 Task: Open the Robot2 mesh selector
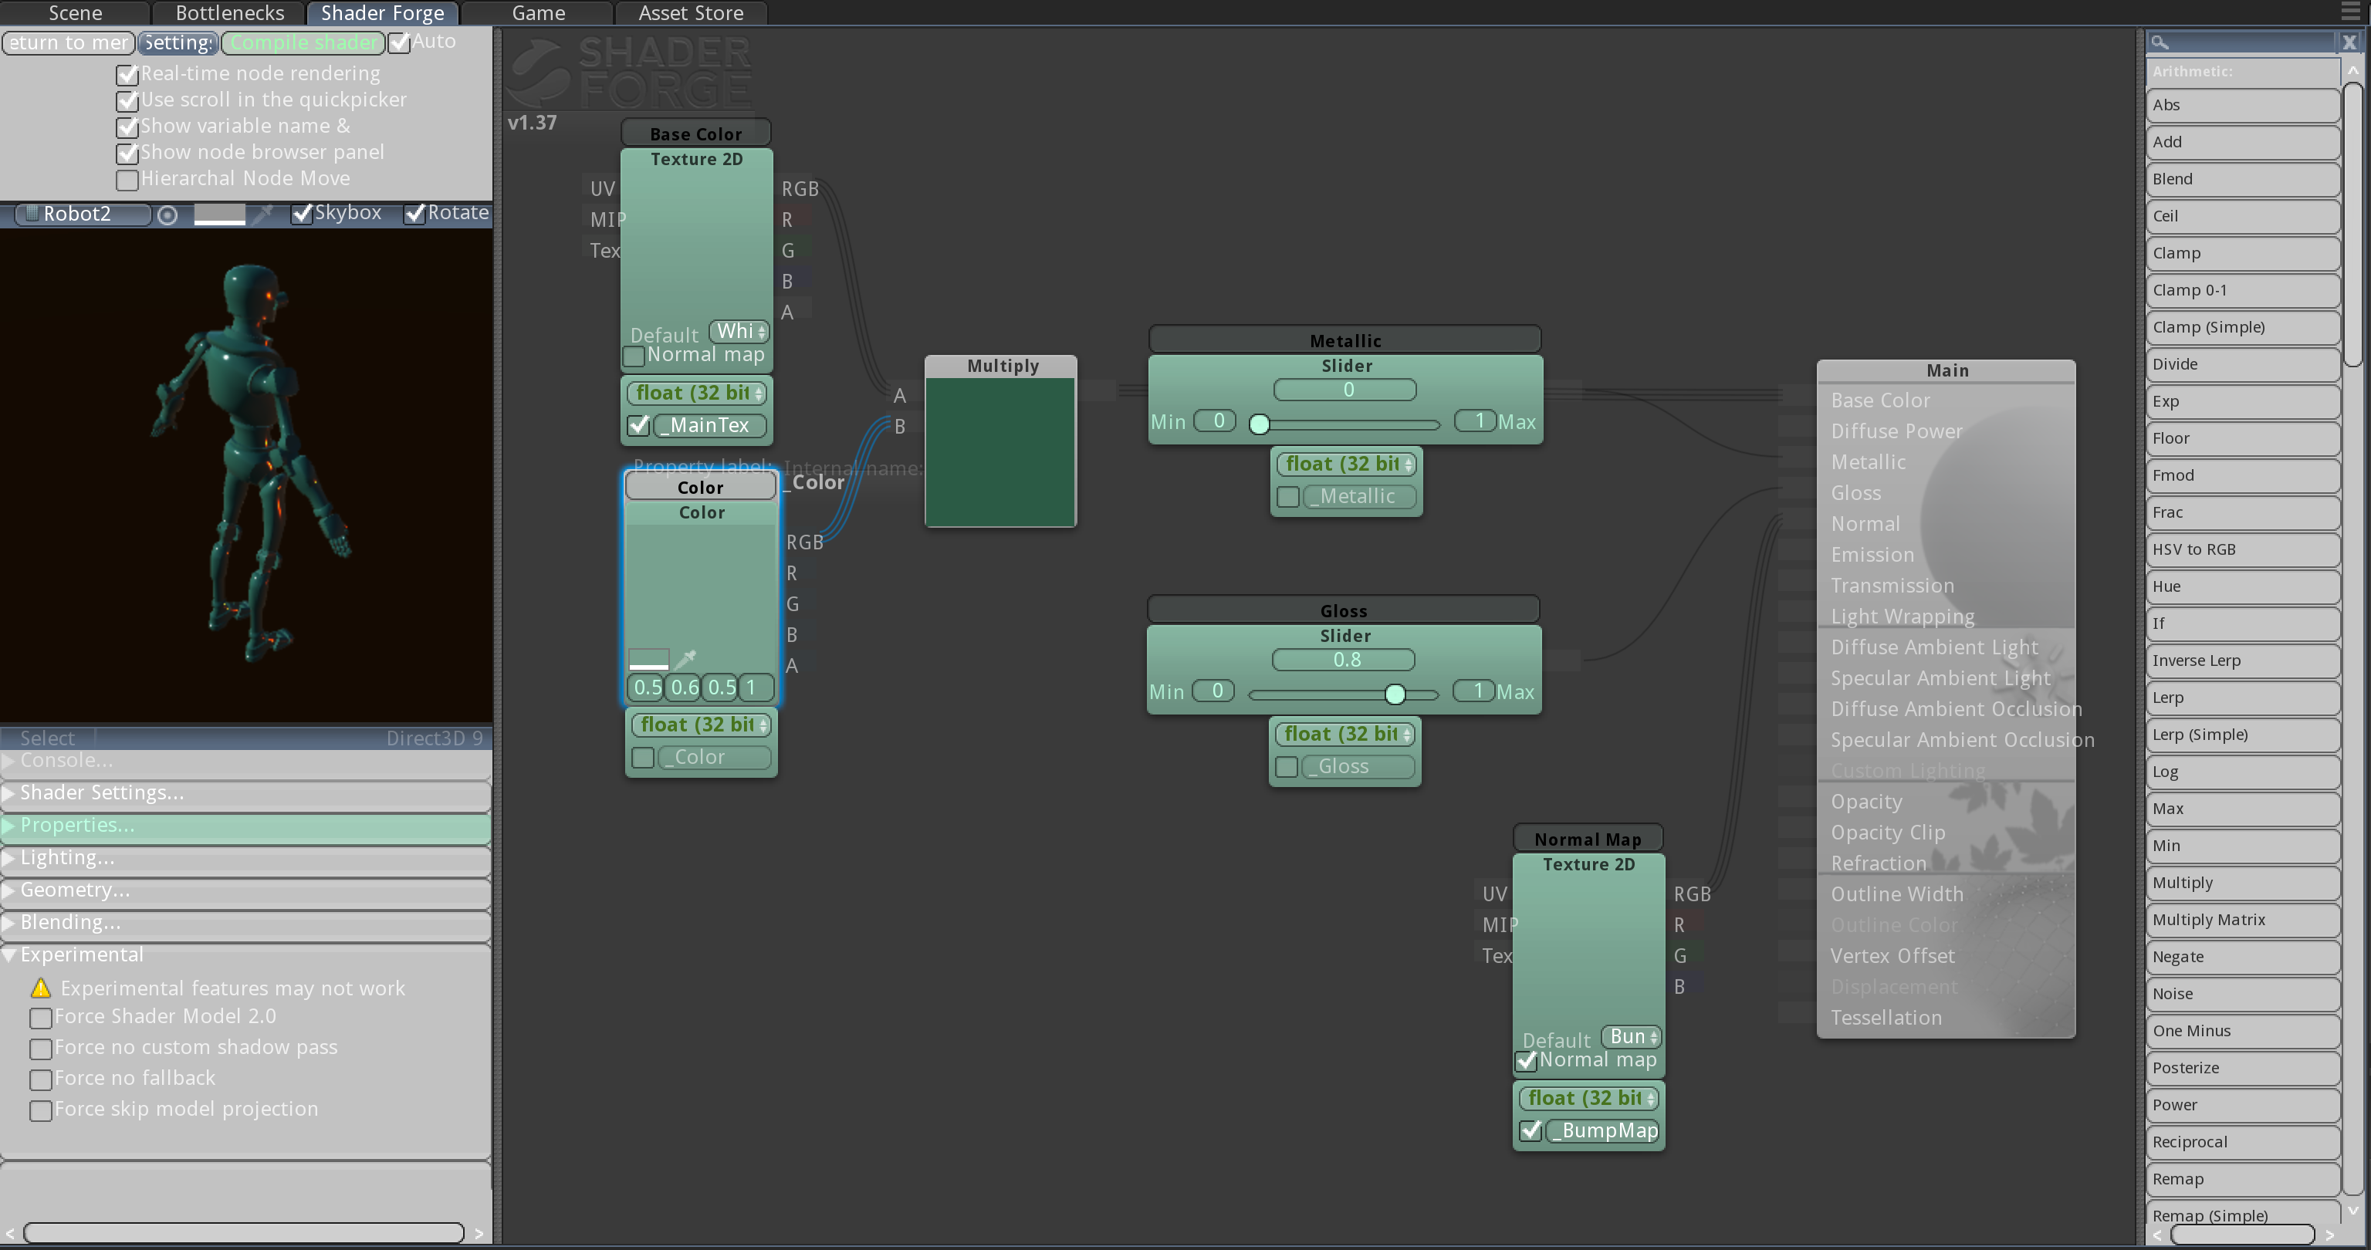[x=83, y=214]
